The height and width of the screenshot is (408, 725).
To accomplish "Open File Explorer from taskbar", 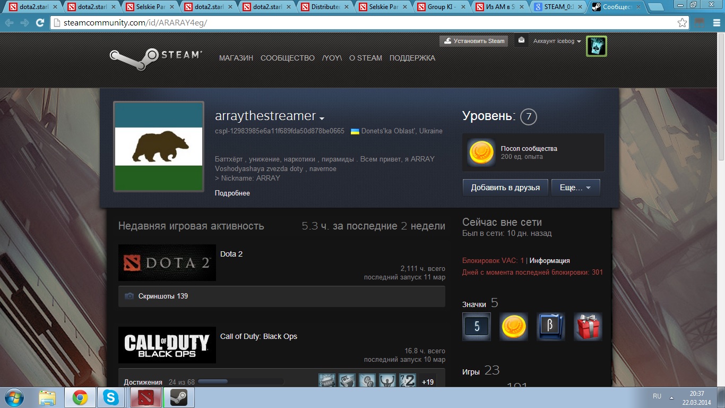I will coord(48,397).
